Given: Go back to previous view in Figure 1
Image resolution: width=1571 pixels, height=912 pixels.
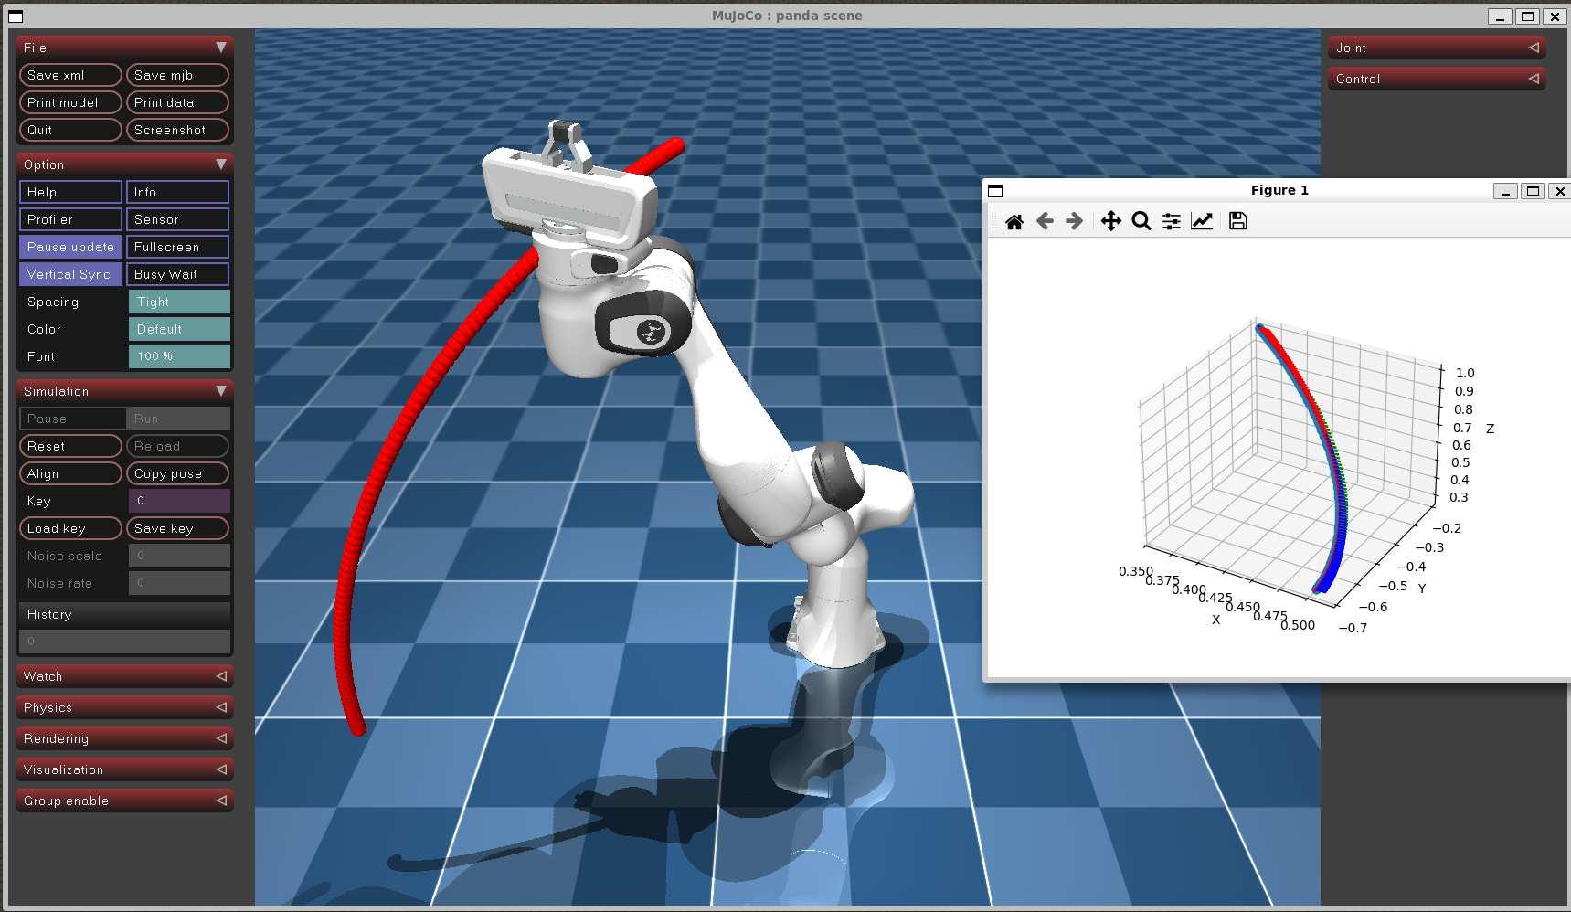Looking at the screenshot, I should pos(1045,221).
